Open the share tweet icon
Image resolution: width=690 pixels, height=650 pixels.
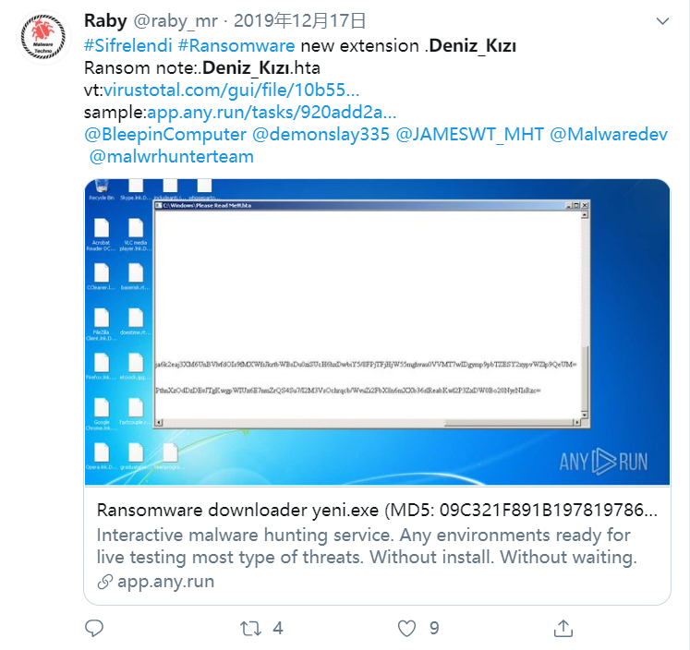pos(563,628)
